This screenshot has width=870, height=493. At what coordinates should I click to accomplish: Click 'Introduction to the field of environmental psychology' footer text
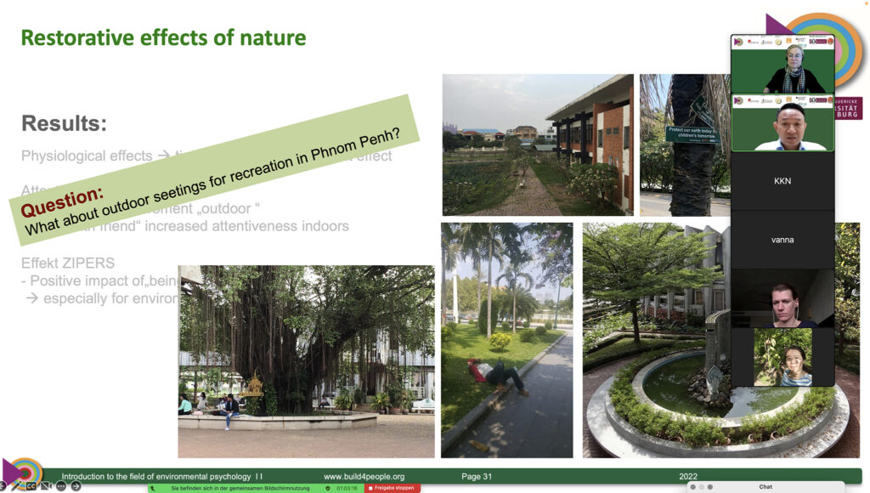click(156, 476)
